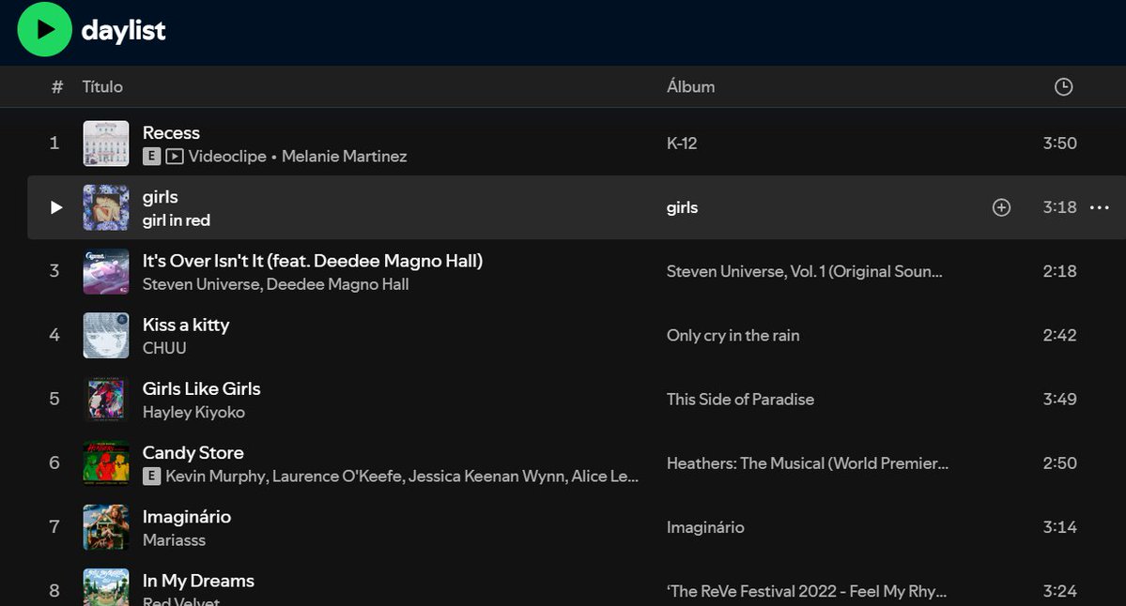The width and height of the screenshot is (1126, 606).
Task: Click duration 2:42 of Kiss a kitty
Action: coord(1059,335)
